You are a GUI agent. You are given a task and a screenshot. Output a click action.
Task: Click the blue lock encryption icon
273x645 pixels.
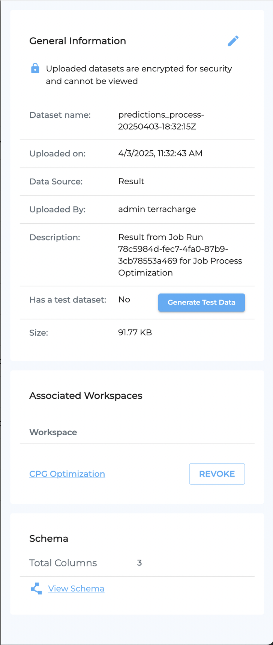click(x=35, y=68)
